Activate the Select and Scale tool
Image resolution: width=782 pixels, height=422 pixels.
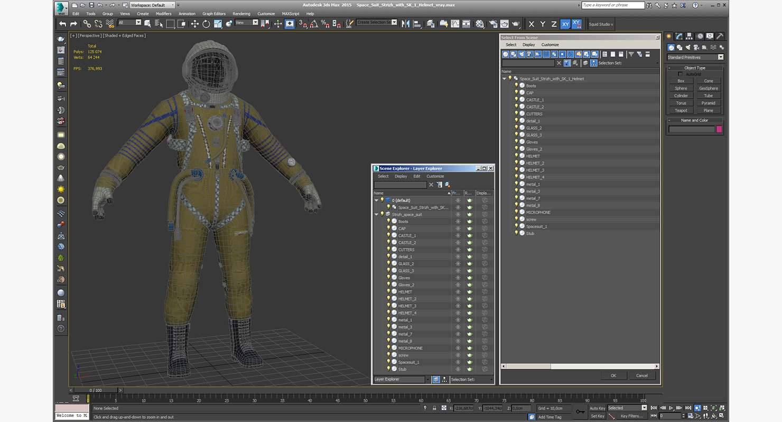point(217,24)
